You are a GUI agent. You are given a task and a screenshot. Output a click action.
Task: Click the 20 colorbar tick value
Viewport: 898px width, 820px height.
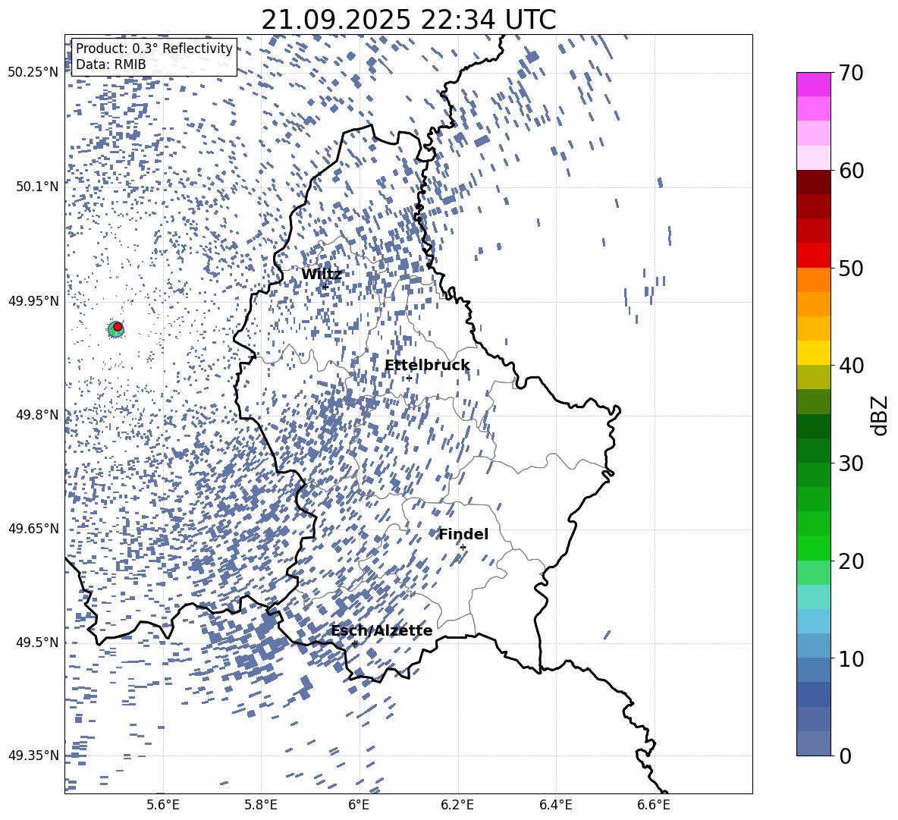[x=852, y=561]
